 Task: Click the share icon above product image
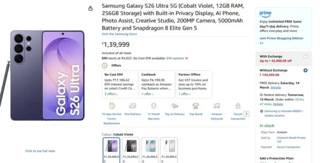(90, 8)
